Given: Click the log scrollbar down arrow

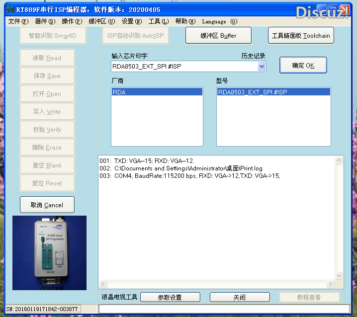Looking at the screenshot, I should click(339, 275).
